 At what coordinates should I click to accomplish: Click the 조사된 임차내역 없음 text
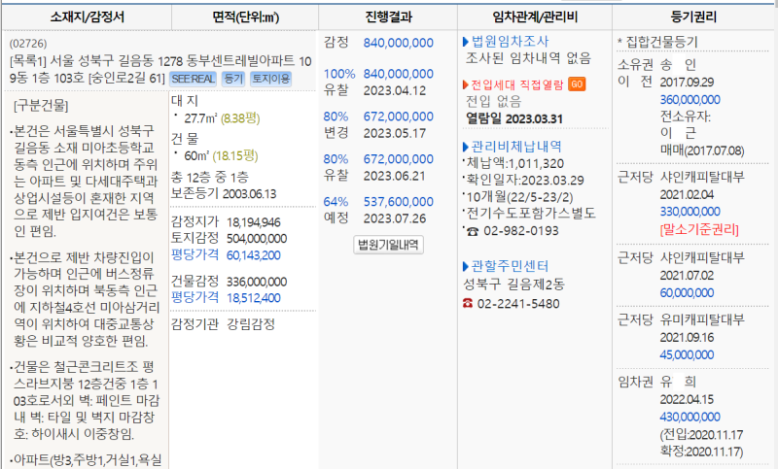[528, 58]
